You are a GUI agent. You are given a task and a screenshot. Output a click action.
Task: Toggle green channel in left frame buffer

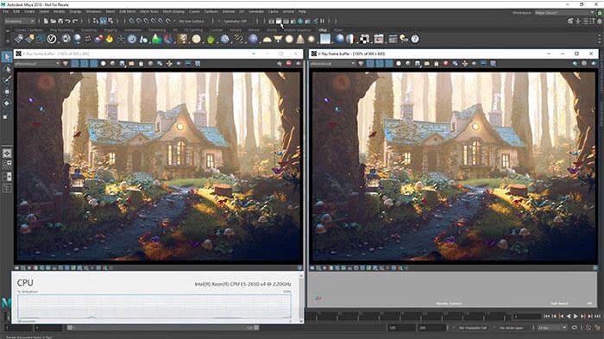85,64
